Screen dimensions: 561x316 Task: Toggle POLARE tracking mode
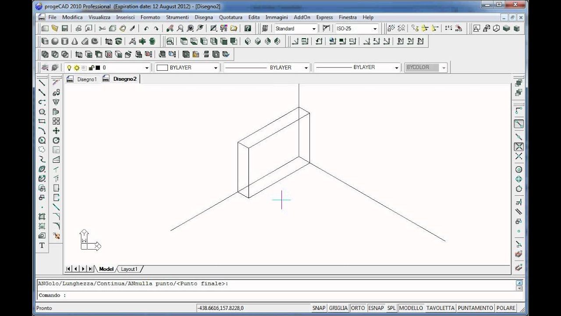(x=505, y=308)
